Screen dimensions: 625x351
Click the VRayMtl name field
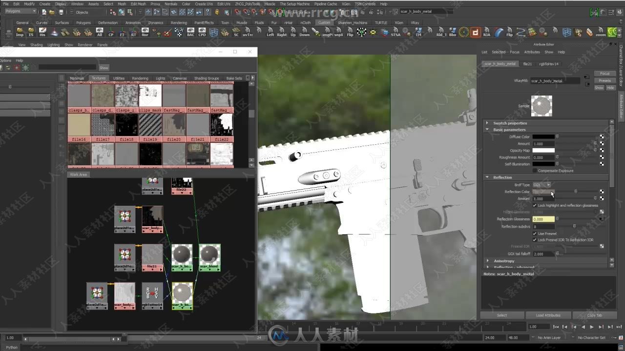[x=555, y=80]
